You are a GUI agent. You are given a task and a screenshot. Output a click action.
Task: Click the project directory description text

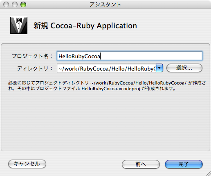pyautogui.click(x=107, y=86)
